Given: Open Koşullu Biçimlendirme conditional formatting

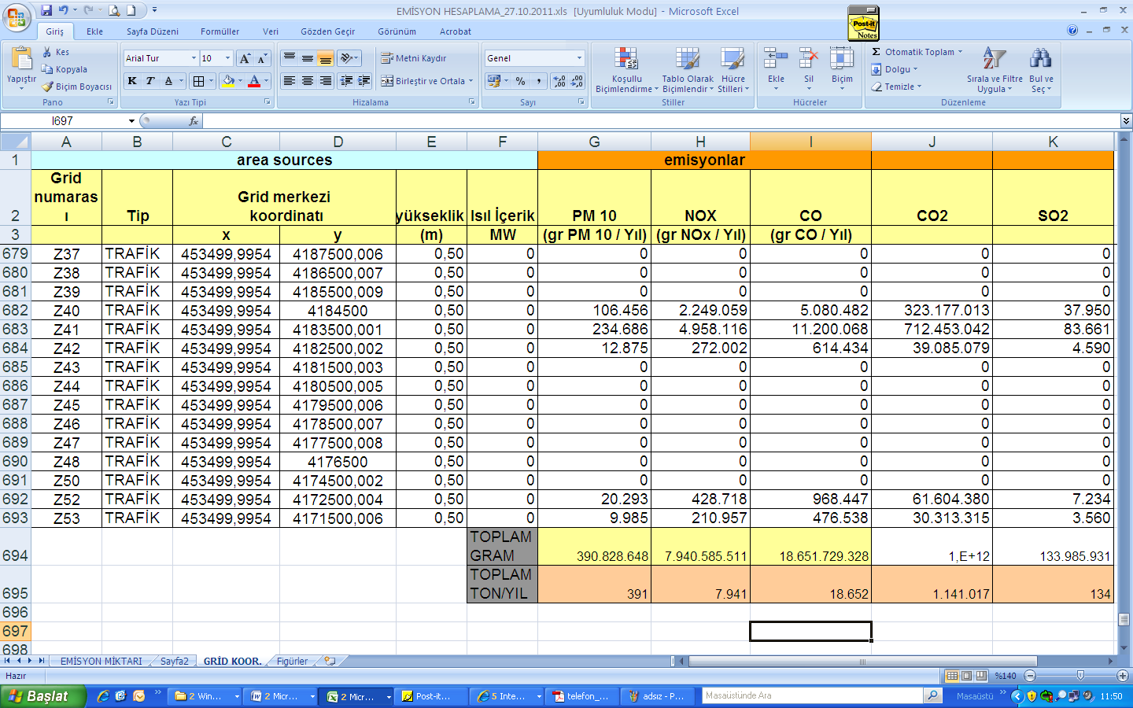Looking at the screenshot, I should click(x=626, y=69).
